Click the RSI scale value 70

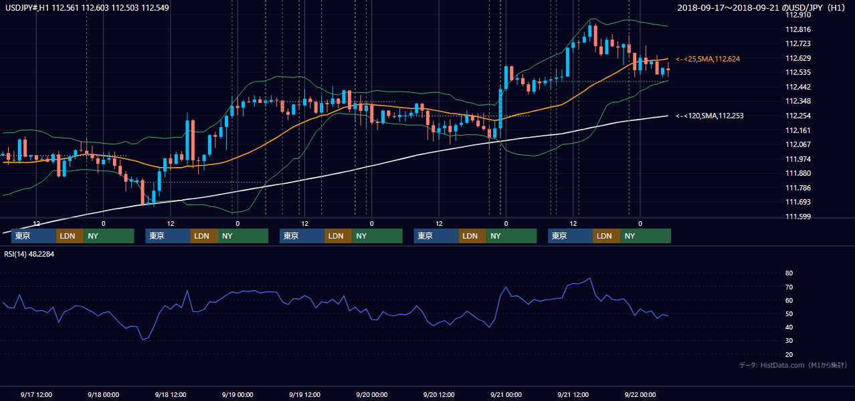[789, 287]
